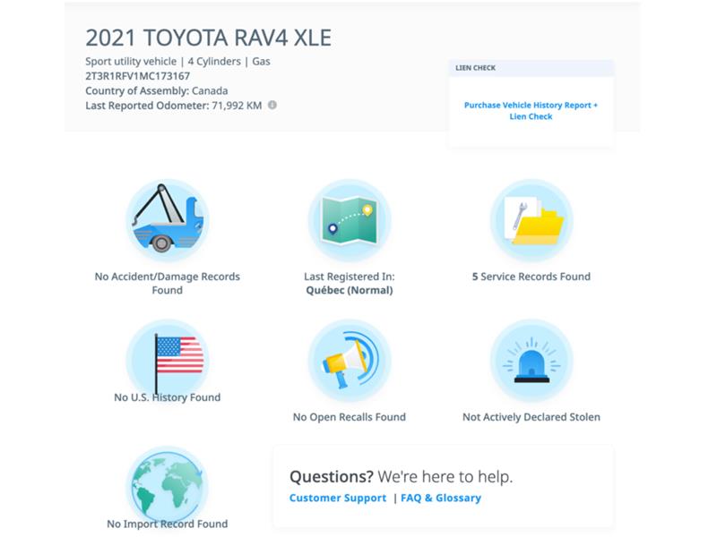Viewport: 717px width, 537px height.
Task: Open the Customer Support link
Action: (338, 498)
